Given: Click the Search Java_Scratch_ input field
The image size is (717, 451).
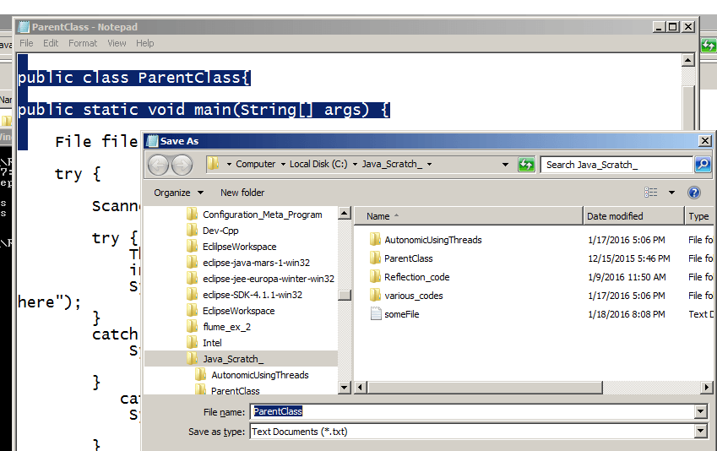Looking at the screenshot, I should pos(617,165).
